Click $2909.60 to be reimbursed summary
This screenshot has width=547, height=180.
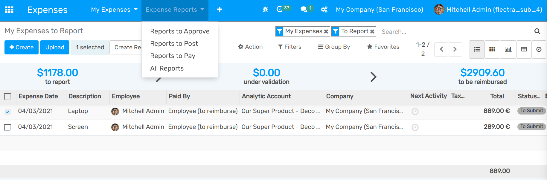482,76
